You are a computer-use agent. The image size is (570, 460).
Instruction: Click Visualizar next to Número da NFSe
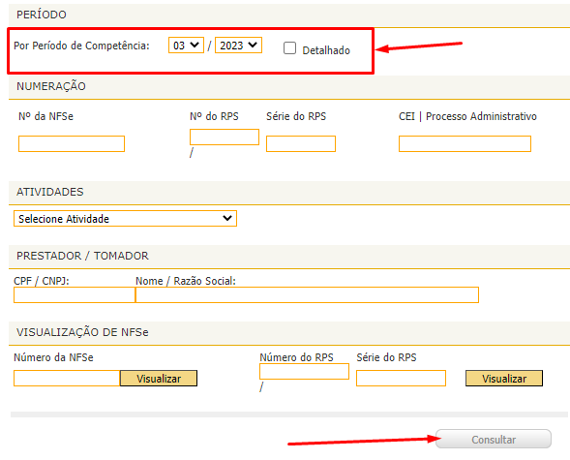coord(159,379)
